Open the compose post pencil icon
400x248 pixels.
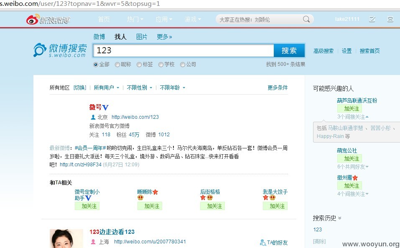coord(372,19)
